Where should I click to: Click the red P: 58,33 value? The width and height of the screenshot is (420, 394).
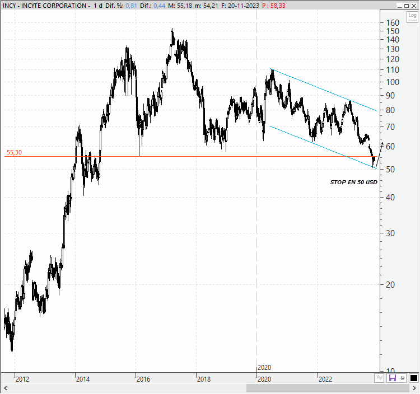tap(274, 6)
